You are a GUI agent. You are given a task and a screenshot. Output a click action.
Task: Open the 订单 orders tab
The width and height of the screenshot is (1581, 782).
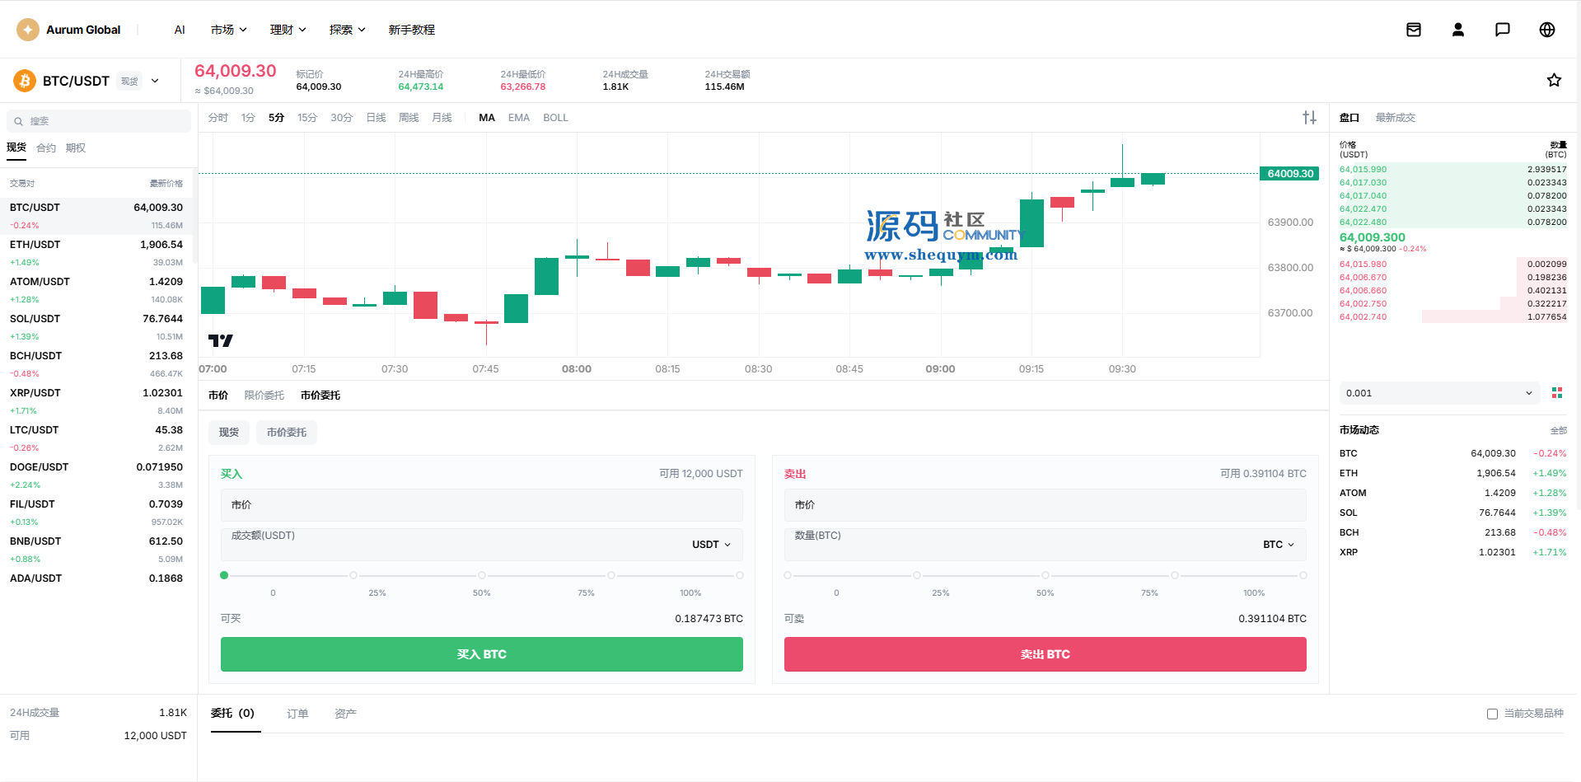pos(297,714)
